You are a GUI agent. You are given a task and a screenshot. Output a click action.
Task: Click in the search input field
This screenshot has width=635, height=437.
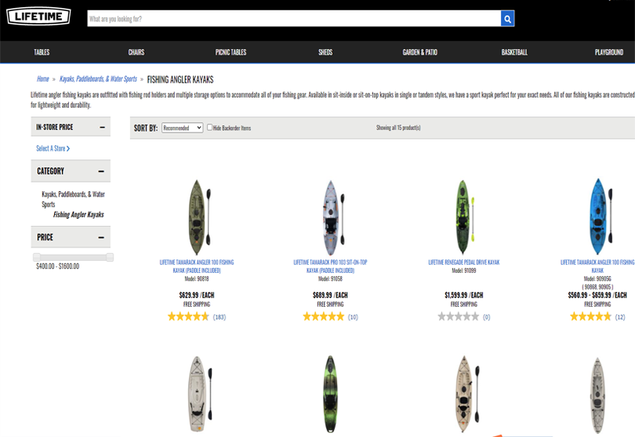tap(294, 18)
